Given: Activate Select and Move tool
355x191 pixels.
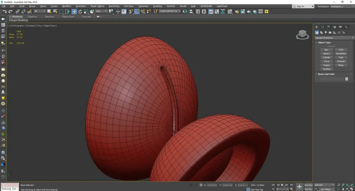Looking at the screenshot, I should [x=74, y=12].
